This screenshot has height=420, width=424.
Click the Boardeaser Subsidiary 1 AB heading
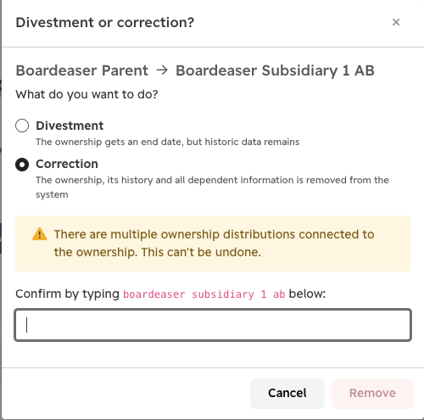(x=275, y=70)
